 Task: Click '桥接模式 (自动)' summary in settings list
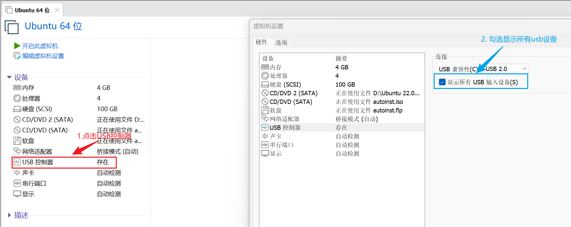point(357,119)
